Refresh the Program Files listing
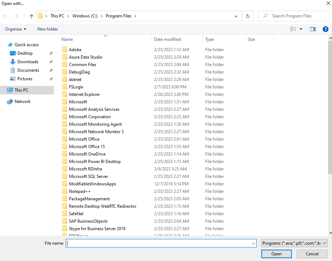332x261 pixels. [x=248, y=16]
